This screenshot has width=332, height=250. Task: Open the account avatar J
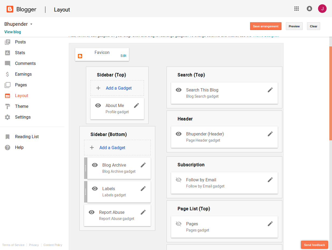322,9
